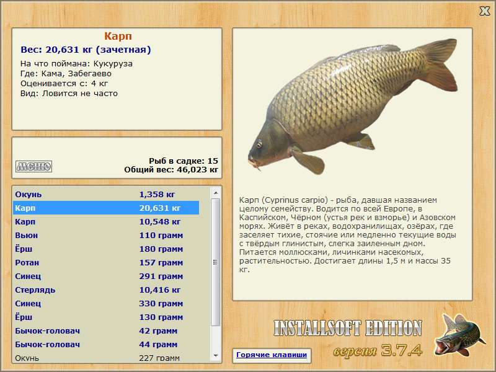
Task: Pick the Ёрш 180 грамм entry
Action: click(x=105, y=249)
